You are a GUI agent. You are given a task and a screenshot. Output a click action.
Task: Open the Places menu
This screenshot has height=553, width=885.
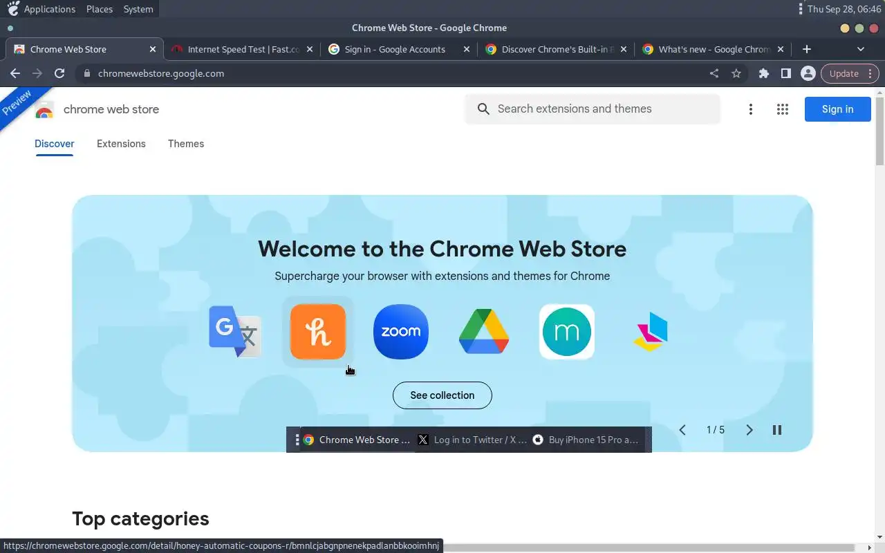100,9
